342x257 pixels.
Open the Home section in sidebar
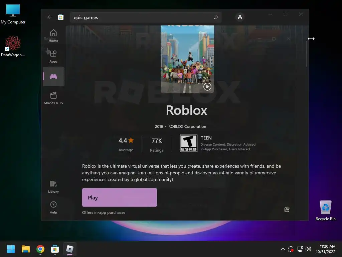pos(53,35)
